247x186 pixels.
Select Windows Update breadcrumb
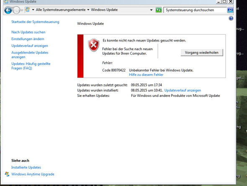point(104,10)
